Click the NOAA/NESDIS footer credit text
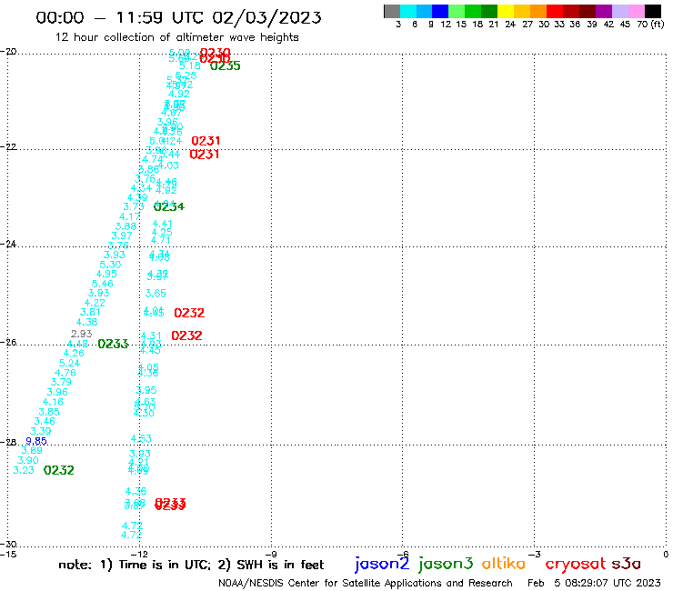The height and width of the screenshot is (591, 673). click(x=366, y=583)
